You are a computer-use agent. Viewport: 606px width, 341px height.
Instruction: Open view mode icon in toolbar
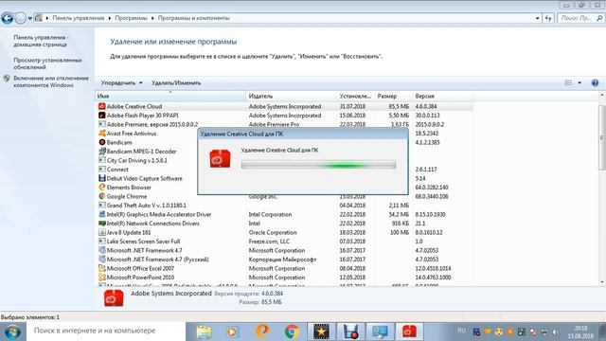pos(568,82)
